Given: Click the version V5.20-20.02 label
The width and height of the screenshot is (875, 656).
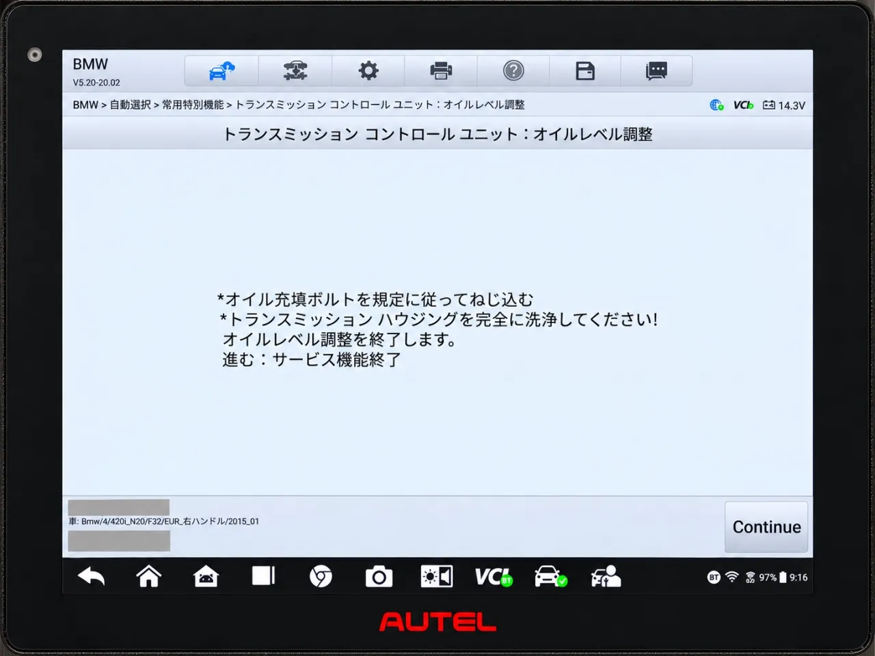Looking at the screenshot, I should pyautogui.click(x=96, y=83).
